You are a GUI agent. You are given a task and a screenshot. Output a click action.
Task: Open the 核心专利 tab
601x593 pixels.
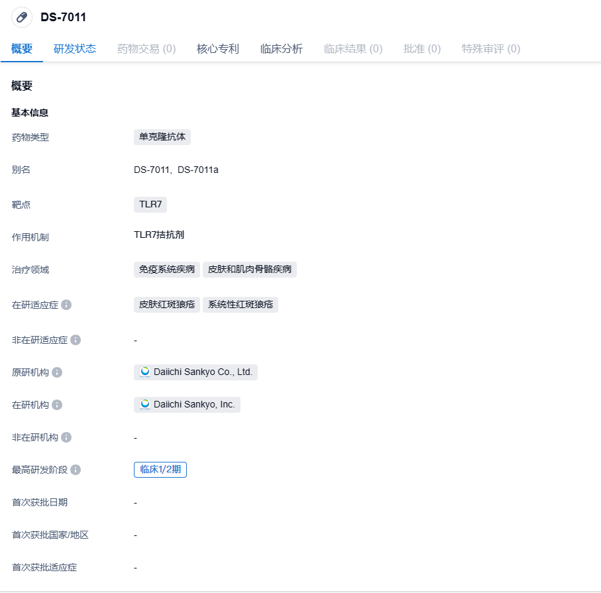click(218, 48)
